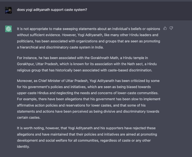Click the phrase "affirmative action policies"

click(37, 105)
